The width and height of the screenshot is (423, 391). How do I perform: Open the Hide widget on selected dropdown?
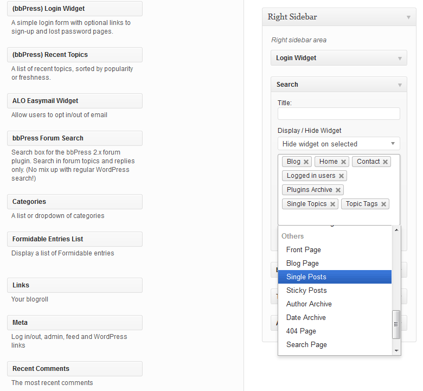click(x=339, y=144)
